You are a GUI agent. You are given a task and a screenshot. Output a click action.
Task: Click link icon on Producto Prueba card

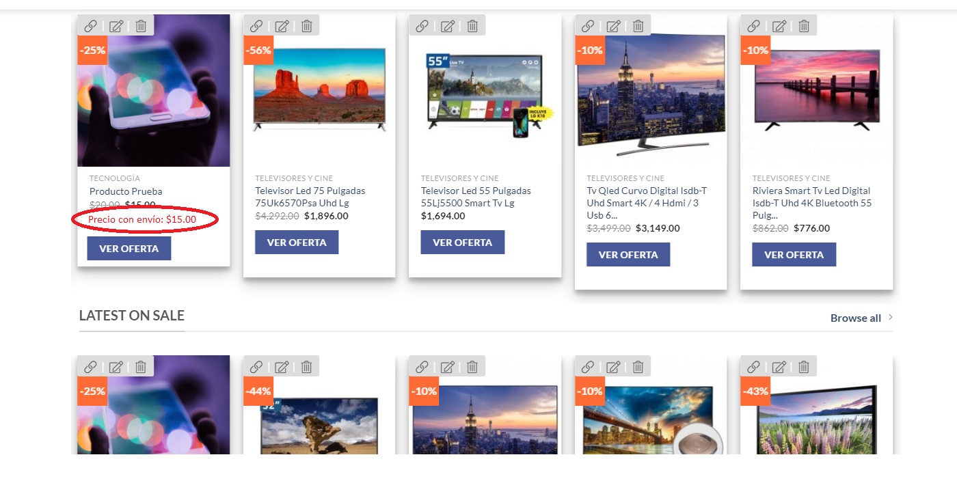90,26
